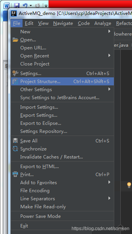Click the Synchronize arrows icon
132x234 pixels.
point(15,149)
